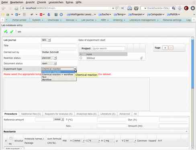Click the blue globe icon in bookmarks toolbar

tap(49, 15)
